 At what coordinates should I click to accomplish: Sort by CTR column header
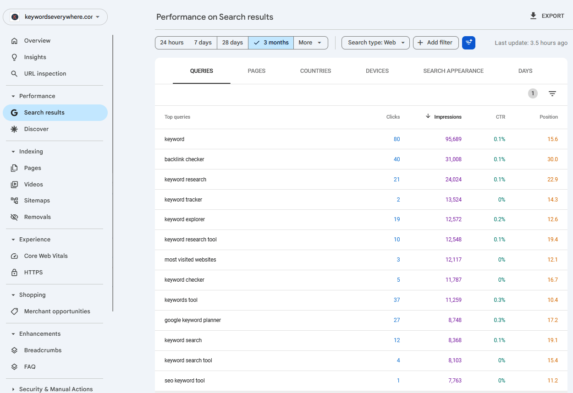click(x=501, y=117)
